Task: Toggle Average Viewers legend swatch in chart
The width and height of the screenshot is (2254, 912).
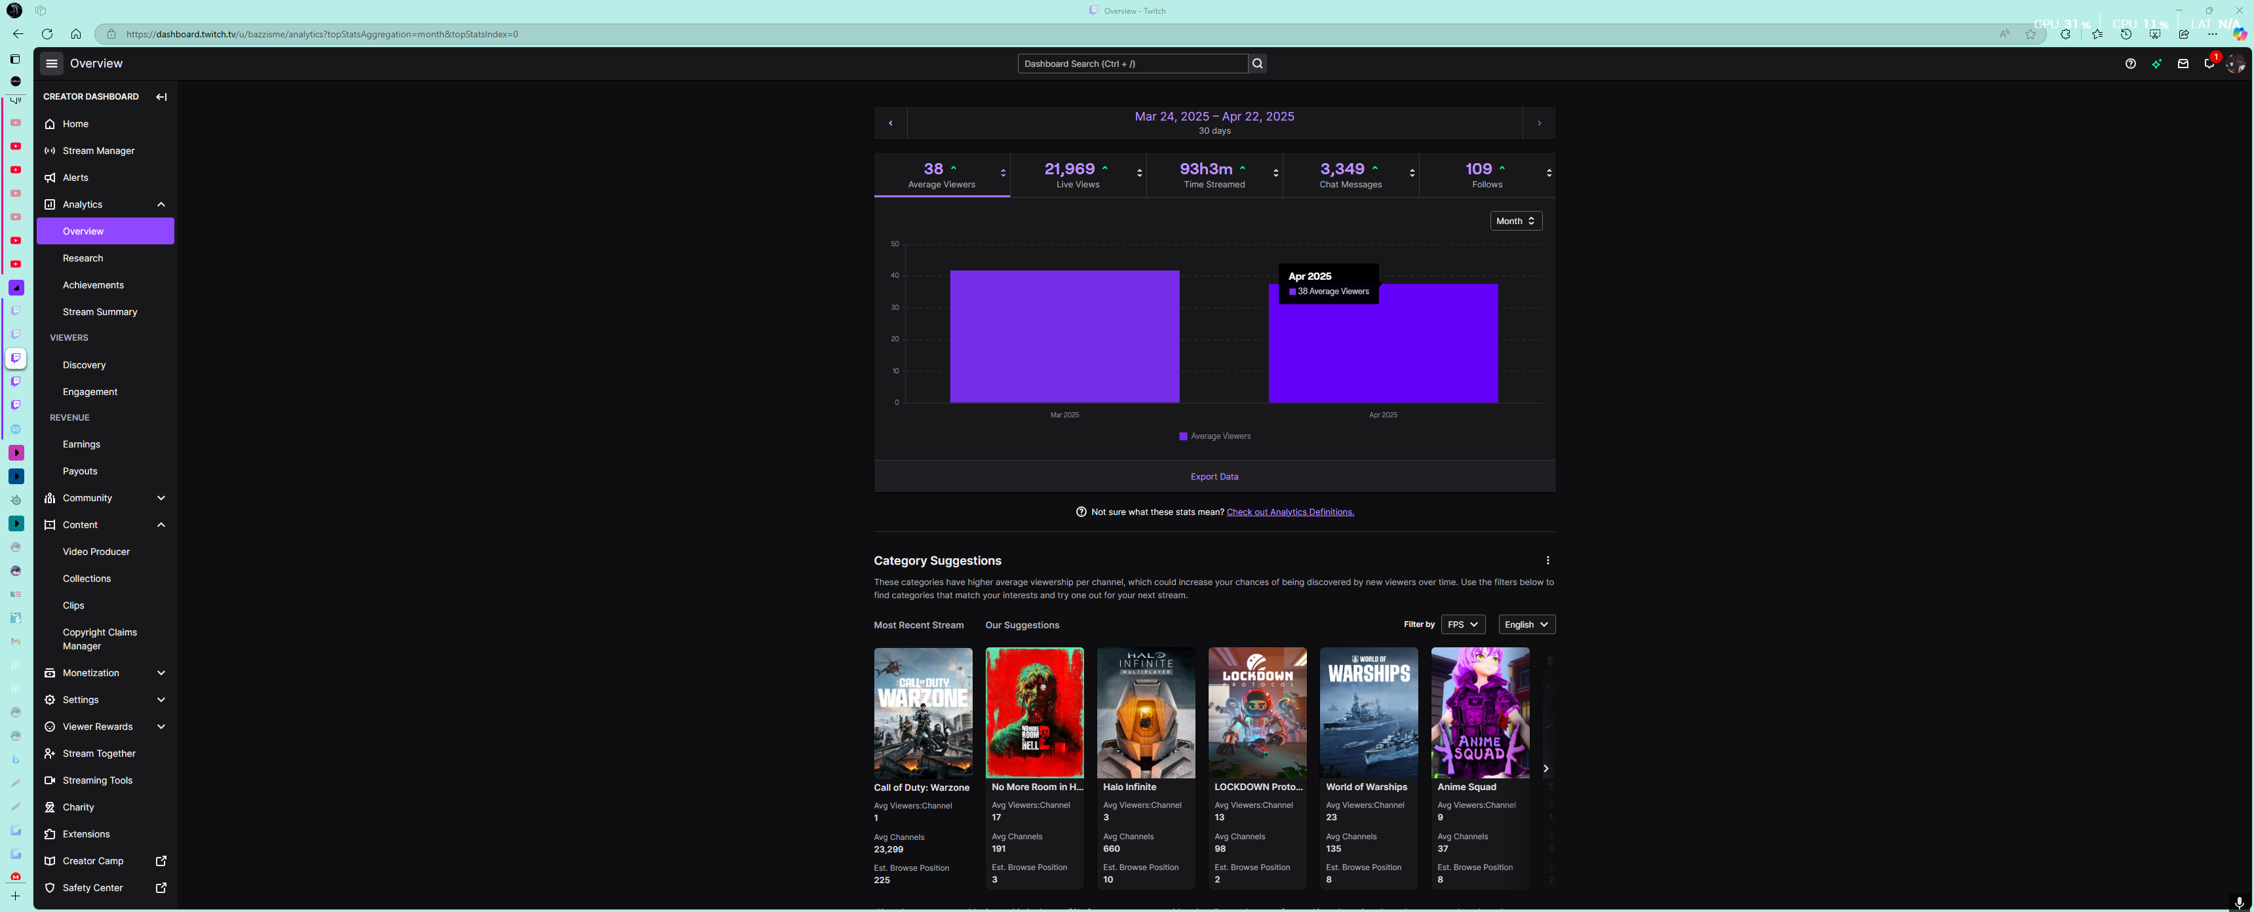Action: [x=1183, y=436]
